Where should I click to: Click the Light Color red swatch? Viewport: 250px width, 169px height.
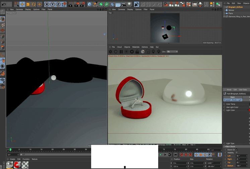(x=249, y=110)
